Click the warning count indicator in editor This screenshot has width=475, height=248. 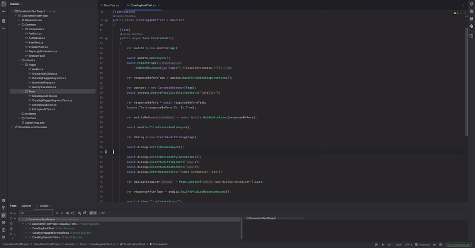(x=456, y=13)
